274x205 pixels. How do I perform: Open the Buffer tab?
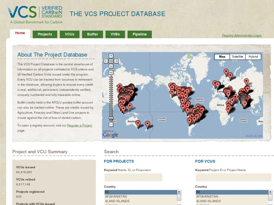[92, 34]
